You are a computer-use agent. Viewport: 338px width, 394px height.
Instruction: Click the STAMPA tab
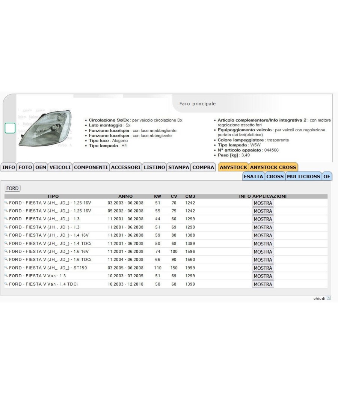pos(178,167)
